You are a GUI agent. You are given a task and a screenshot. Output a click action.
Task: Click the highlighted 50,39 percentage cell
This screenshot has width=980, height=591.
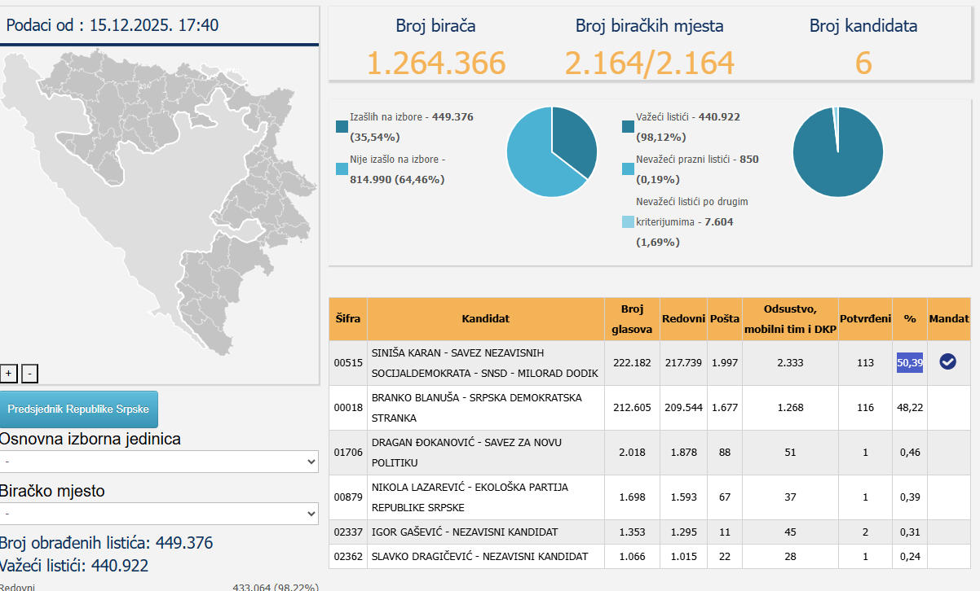point(910,362)
